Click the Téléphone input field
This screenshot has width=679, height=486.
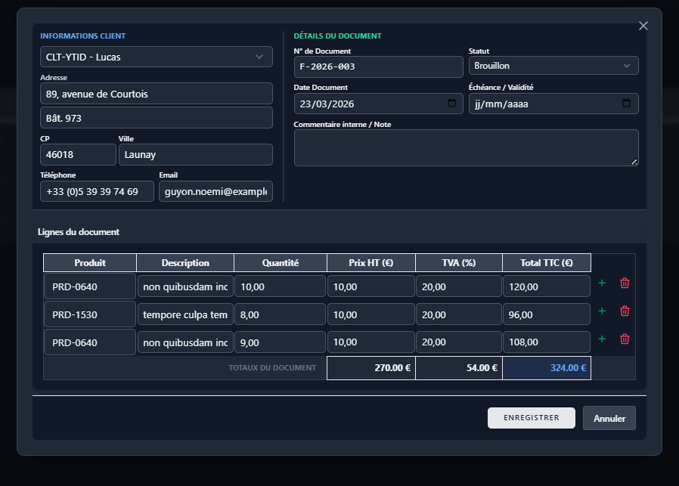(x=97, y=191)
